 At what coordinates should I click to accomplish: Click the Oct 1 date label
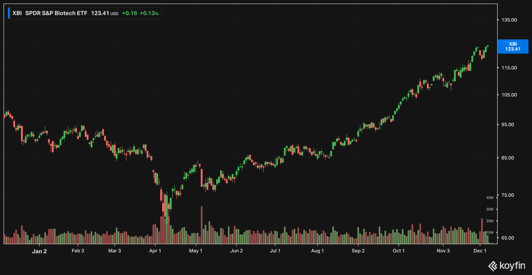[399, 251]
